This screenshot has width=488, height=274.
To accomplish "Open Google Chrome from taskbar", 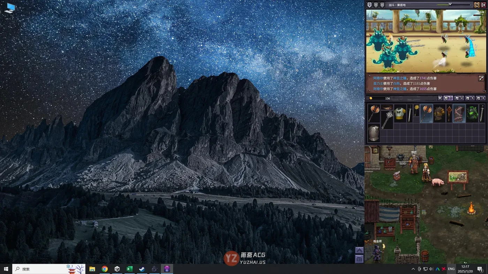I will tap(105, 269).
